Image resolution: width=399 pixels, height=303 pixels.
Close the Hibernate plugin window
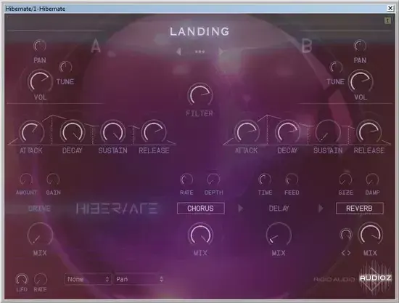tap(390, 9)
